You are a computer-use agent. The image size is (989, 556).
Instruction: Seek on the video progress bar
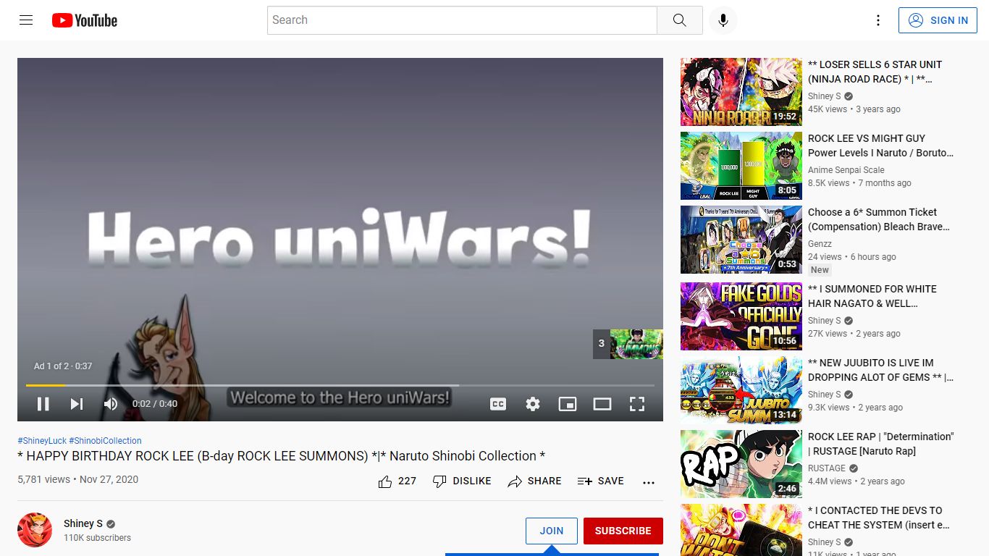(x=340, y=385)
